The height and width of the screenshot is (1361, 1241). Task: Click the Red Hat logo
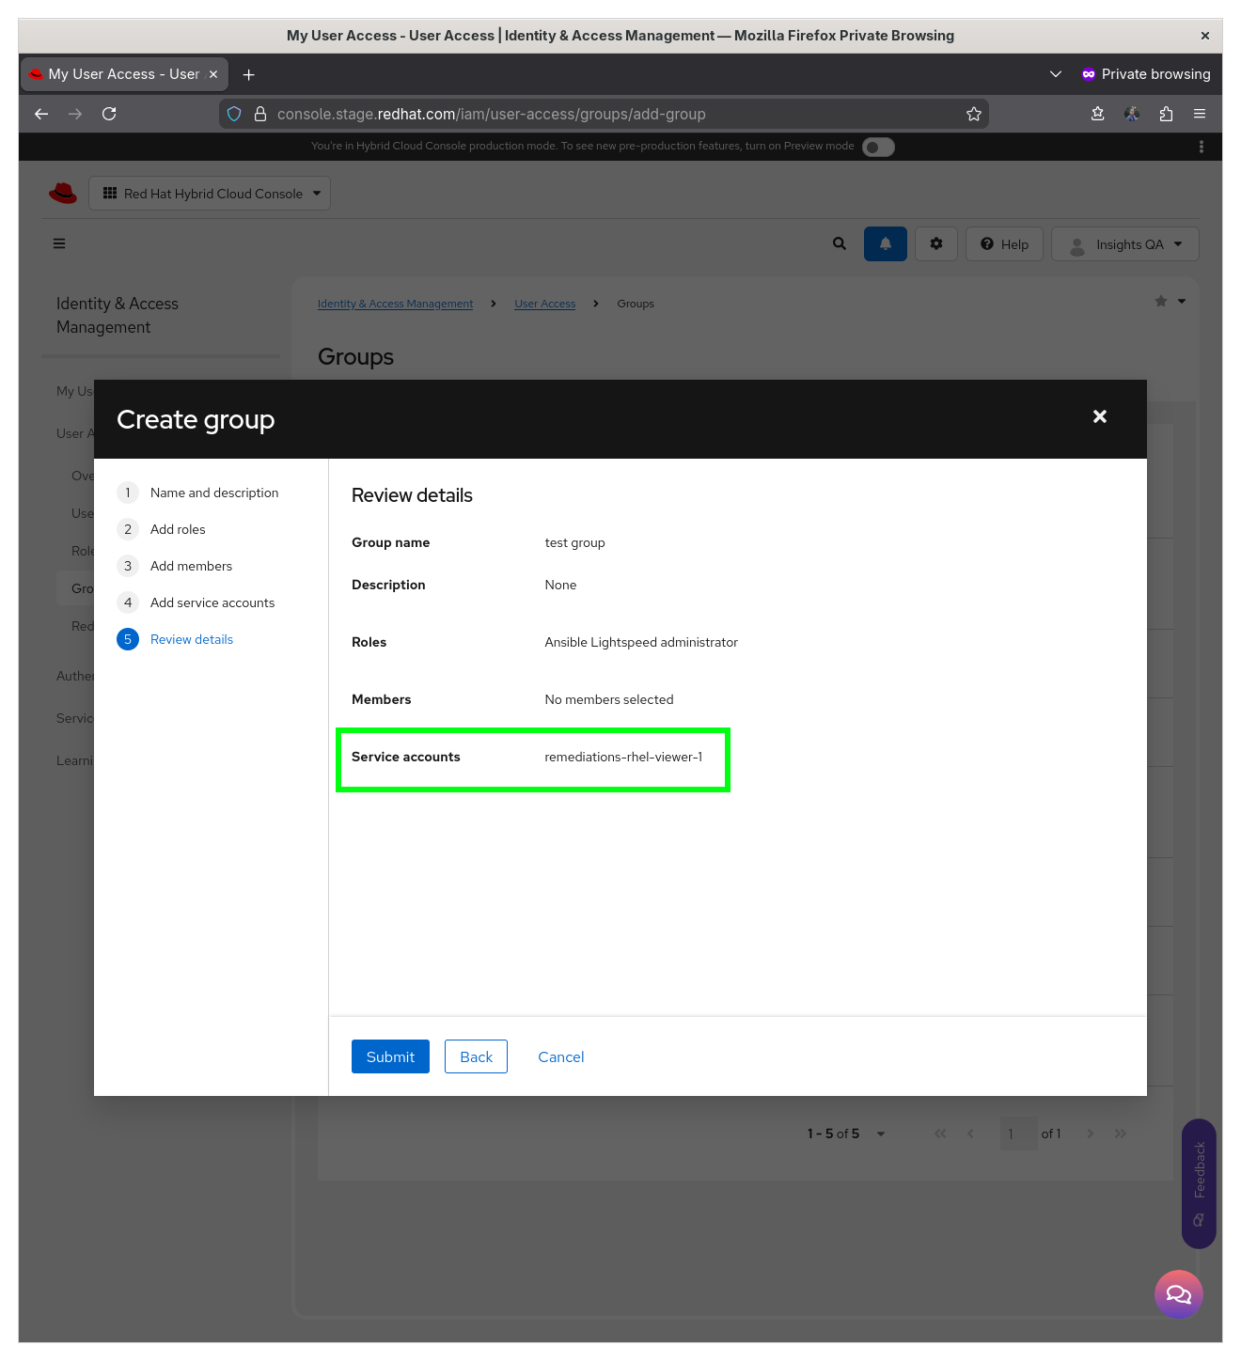pos(63,194)
